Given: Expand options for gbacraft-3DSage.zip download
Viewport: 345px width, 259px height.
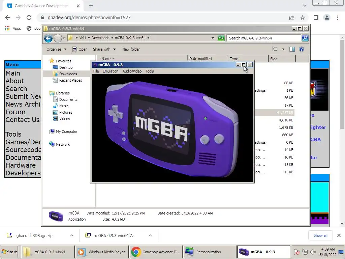Looking at the screenshot, I should pyautogui.click(x=72, y=235).
